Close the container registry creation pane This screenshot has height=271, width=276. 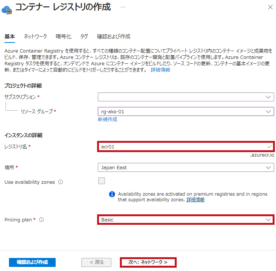click(270, 7)
